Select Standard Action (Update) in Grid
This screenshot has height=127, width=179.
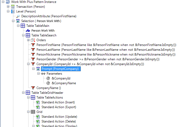tap(59, 117)
